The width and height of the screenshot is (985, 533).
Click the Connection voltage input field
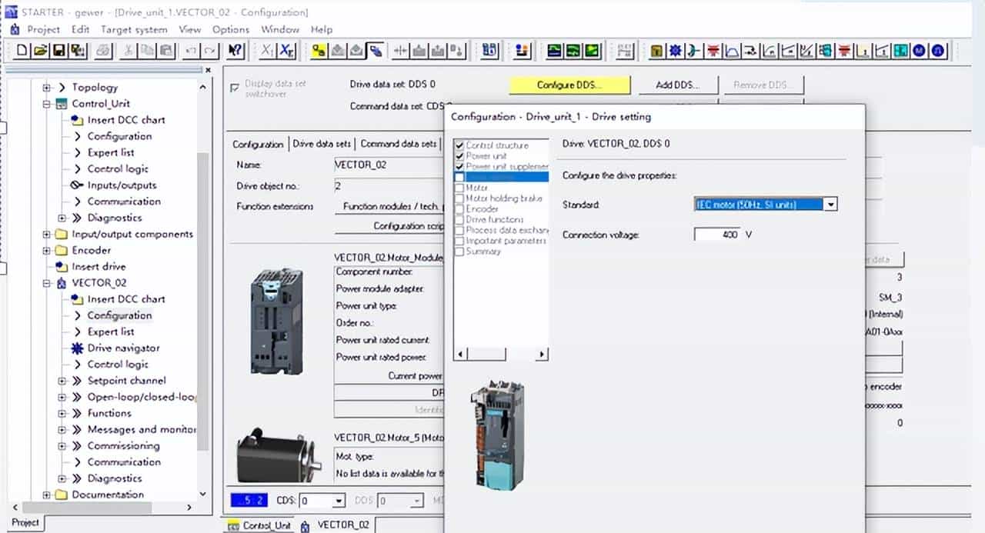(x=716, y=235)
